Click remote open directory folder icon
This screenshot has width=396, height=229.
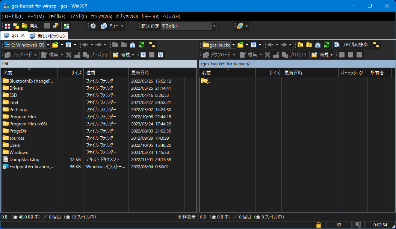pyautogui.click(x=240, y=45)
